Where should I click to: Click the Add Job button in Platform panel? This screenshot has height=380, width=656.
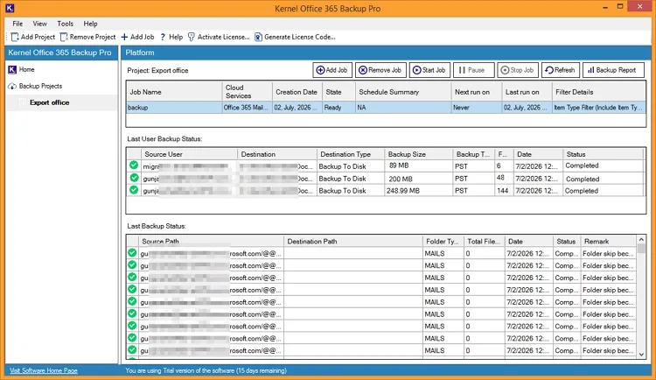pos(332,70)
